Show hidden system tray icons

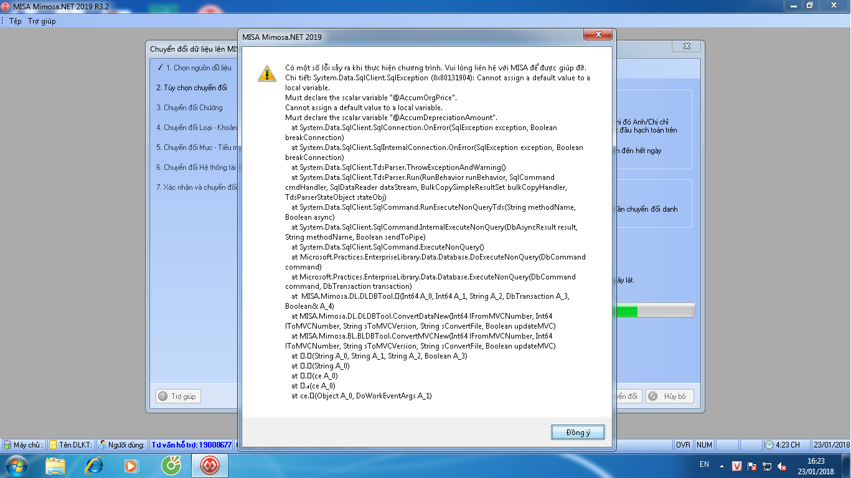pos(722,466)
